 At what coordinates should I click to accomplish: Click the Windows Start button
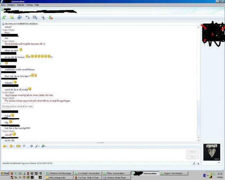[x=5, y=173]
